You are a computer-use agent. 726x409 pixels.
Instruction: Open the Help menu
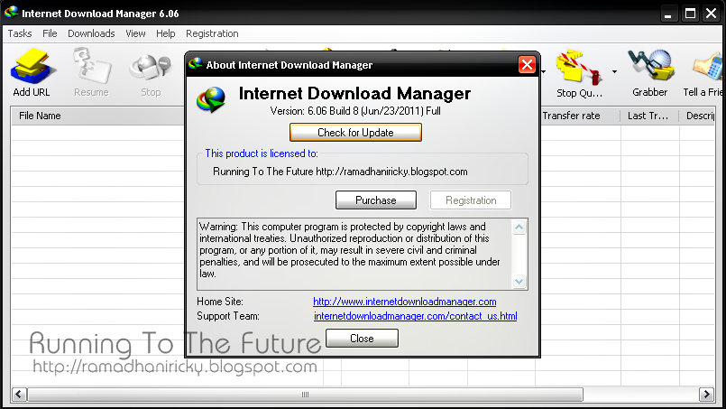165,33
